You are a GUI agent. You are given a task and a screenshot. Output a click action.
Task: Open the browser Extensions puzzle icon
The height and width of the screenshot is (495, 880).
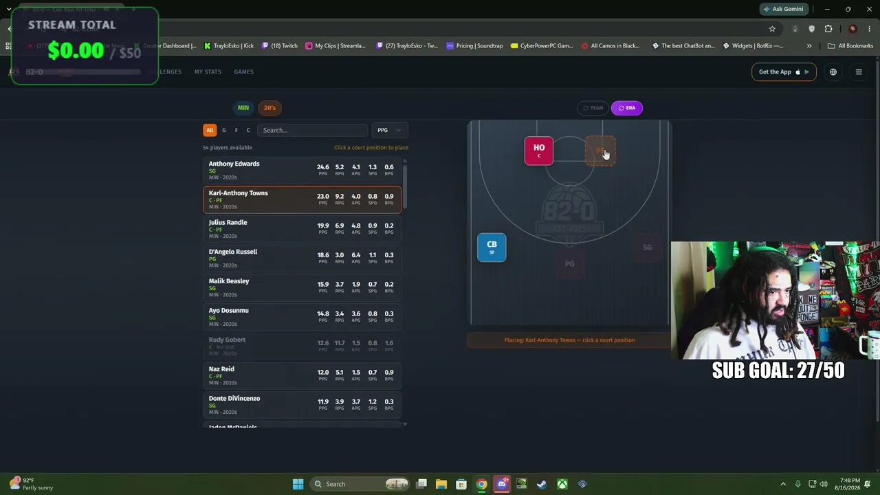[x=828, y=29]
